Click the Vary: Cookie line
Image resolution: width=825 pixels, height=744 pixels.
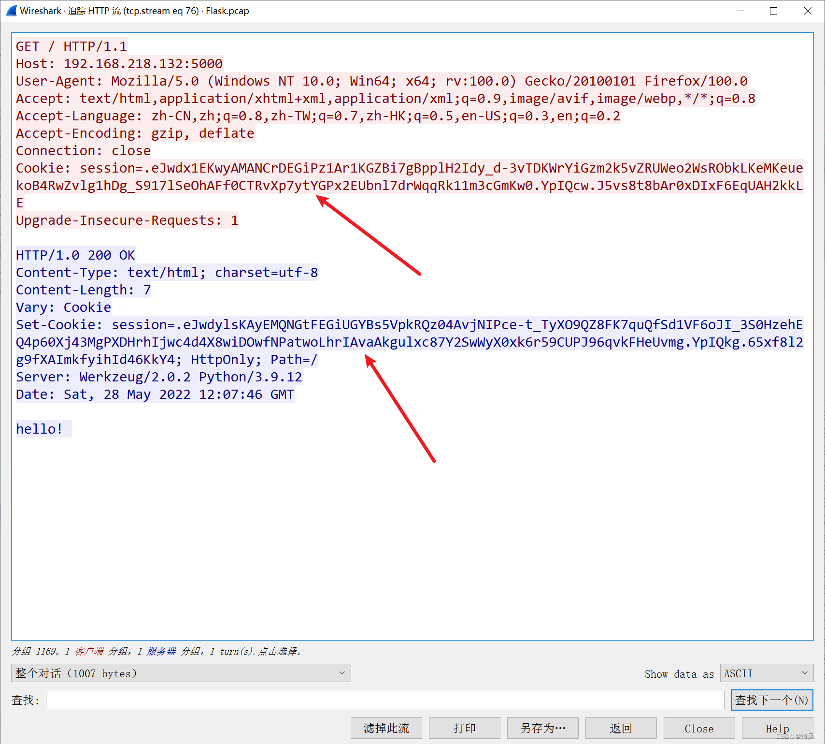[x=63, y=307]
